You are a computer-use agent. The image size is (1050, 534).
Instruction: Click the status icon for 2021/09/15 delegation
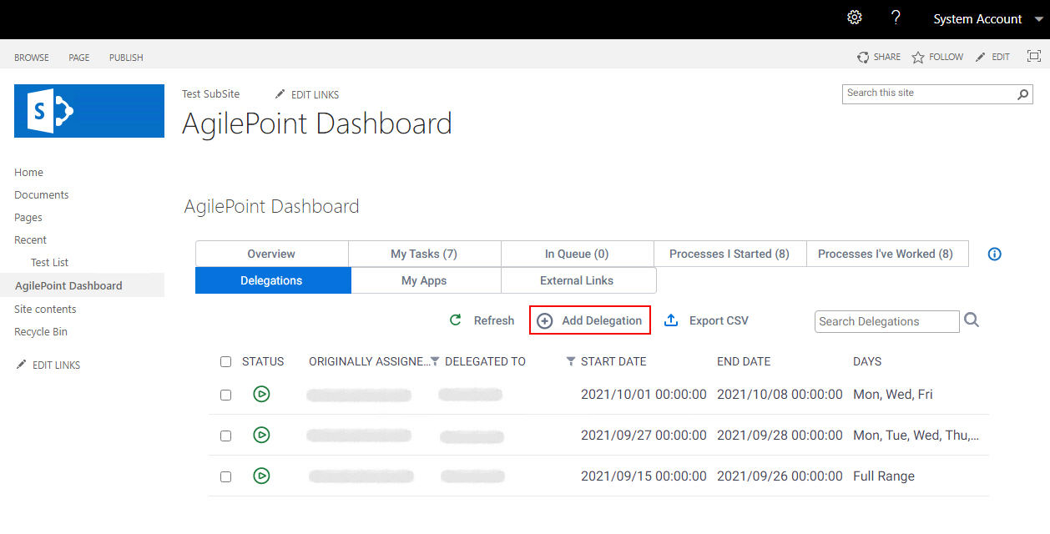(x=261, y=476)
